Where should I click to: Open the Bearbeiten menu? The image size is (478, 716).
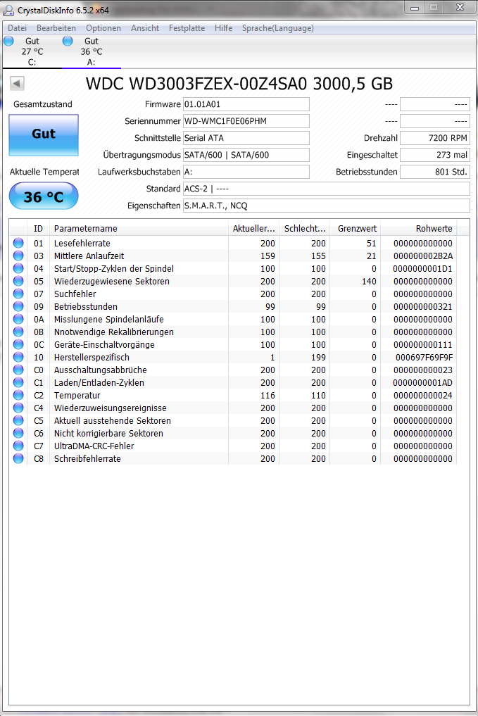coord(56,28)
